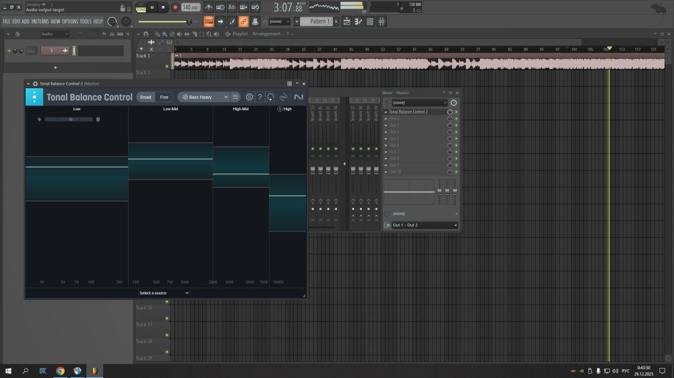Open Google Chrome from the taskbar
Image resolution: width=674 pixels, height=378 pixels.
pos(60,371)
